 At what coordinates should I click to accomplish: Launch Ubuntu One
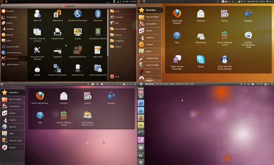pos(201,38)
